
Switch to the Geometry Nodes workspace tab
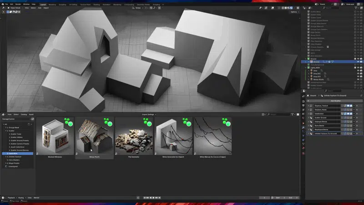[143, 5]
